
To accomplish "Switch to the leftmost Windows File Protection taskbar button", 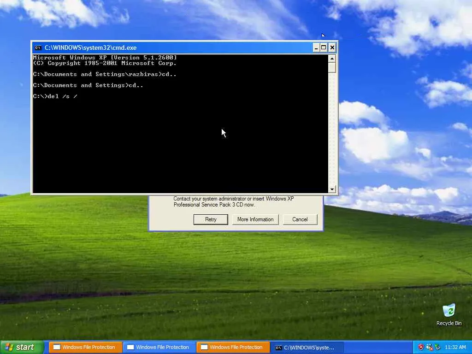I will pyautogui.click(x=85, y=347).
